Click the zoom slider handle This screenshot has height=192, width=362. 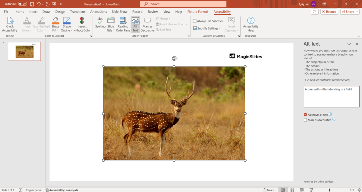pyautogui.click(x=329, y=190)
